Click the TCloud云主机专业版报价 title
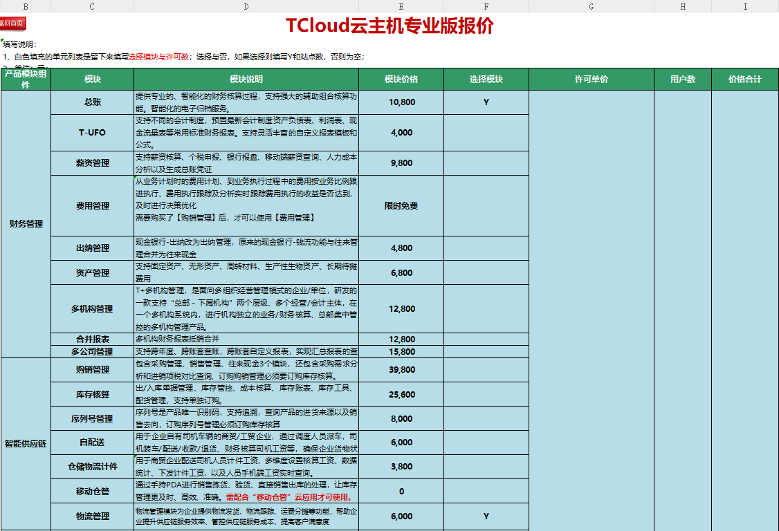Viewport: 779px width, 531px height. 390,26
